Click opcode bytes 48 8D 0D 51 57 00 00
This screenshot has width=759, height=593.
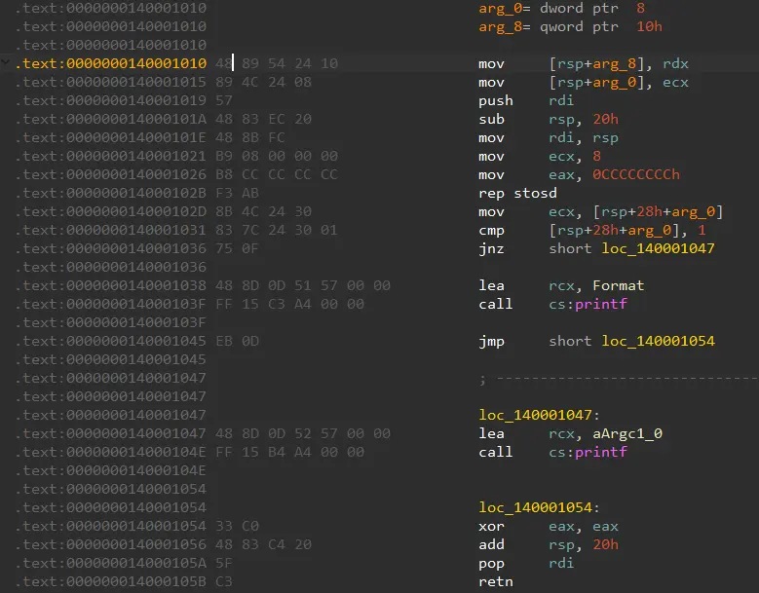coord(303,285)
